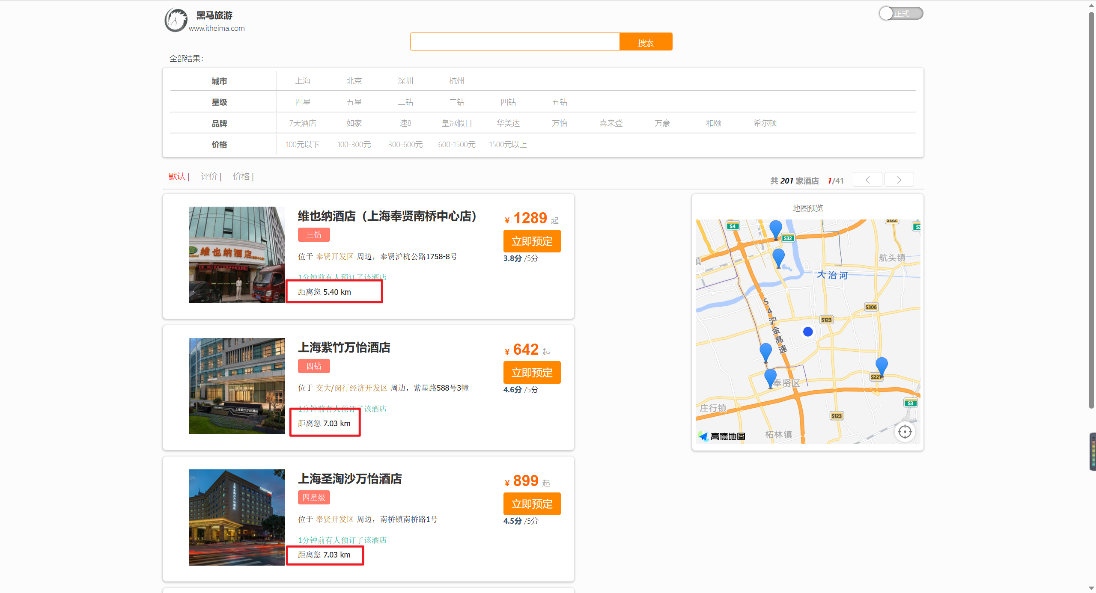Image resolution: width=1096 pixels, height=593 pixels.
Task: Click the title 上海紫竹万怡酒店
Action: click(344, 347)
